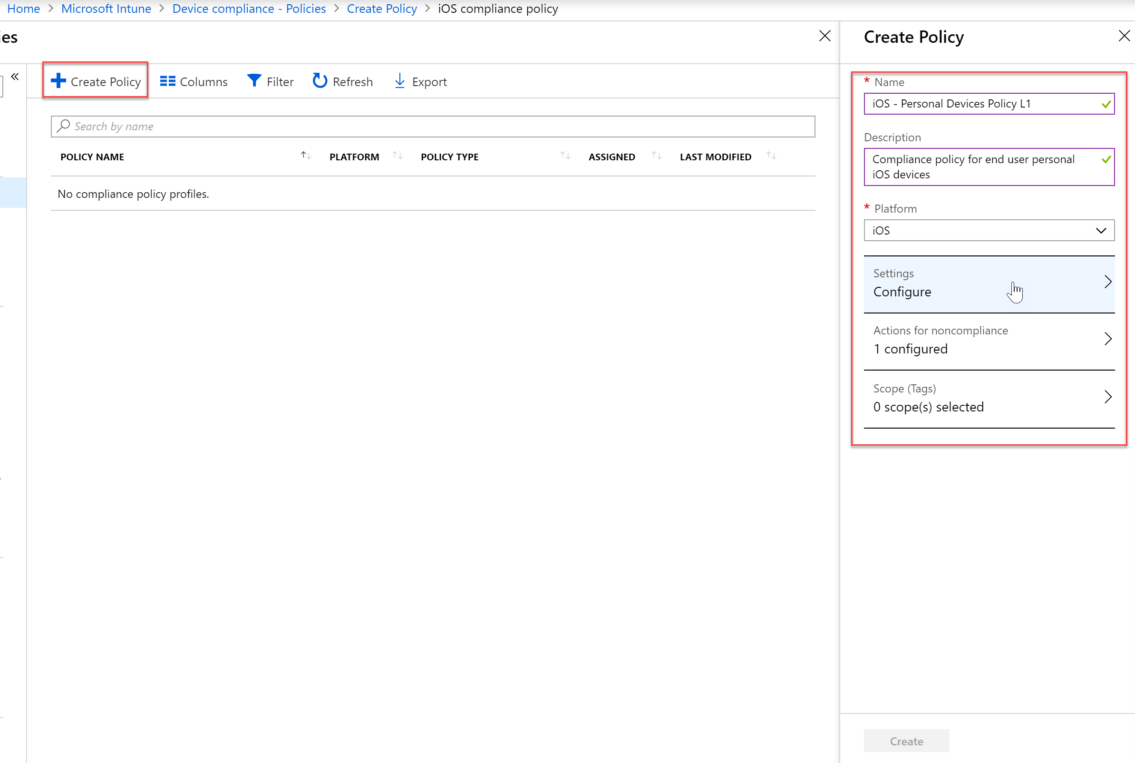Sort by Assigned column arrows
Image resolution: width=1135 pixels, height=763 pixels.
[x=657, y=155]
